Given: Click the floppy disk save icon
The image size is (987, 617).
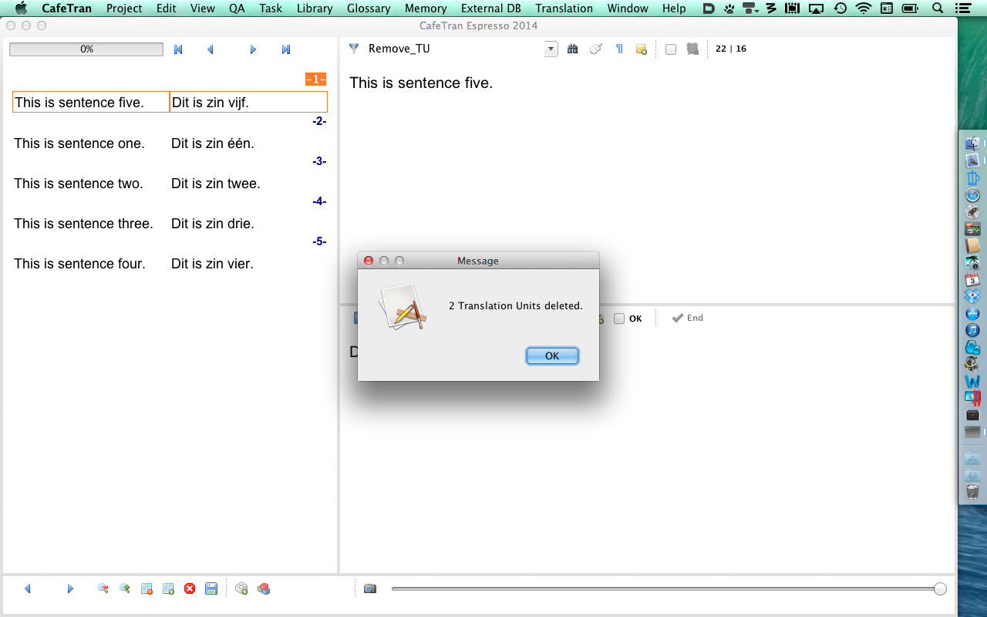Looking at the screenshot, I should [x=211, y=588].
